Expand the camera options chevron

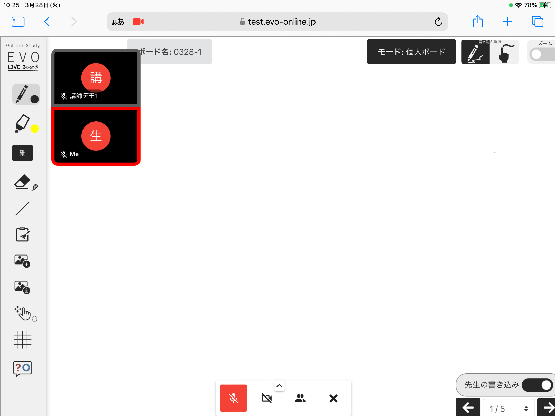click(279, 386)
